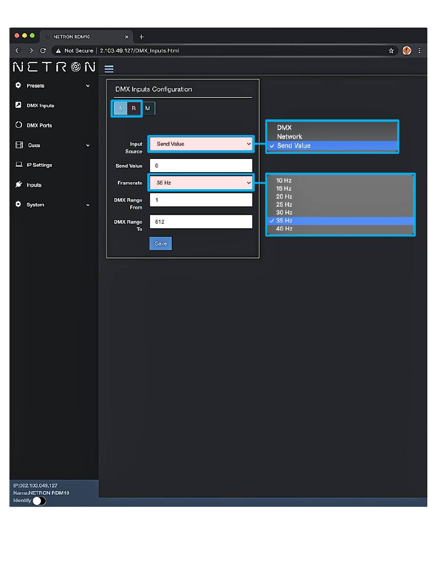The width and height of the screenshot is (436, 586).
Task: Expand the System menu chevron
Action: (x=88, y=205)
